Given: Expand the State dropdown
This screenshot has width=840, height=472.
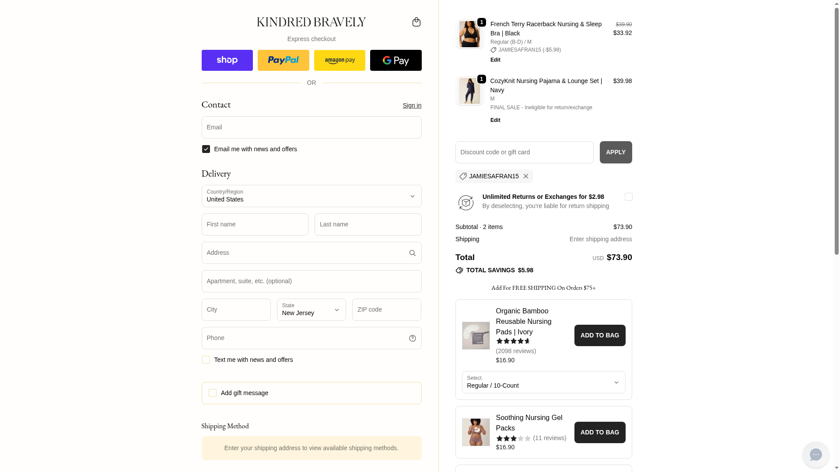Looking at the screenshot, I should [311, 310].
